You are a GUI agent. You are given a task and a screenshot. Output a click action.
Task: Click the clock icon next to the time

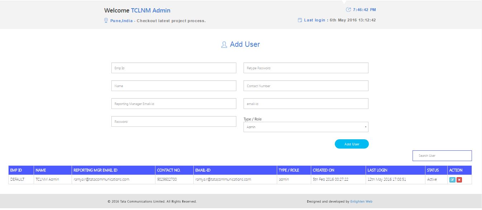[x=348, y=10]
